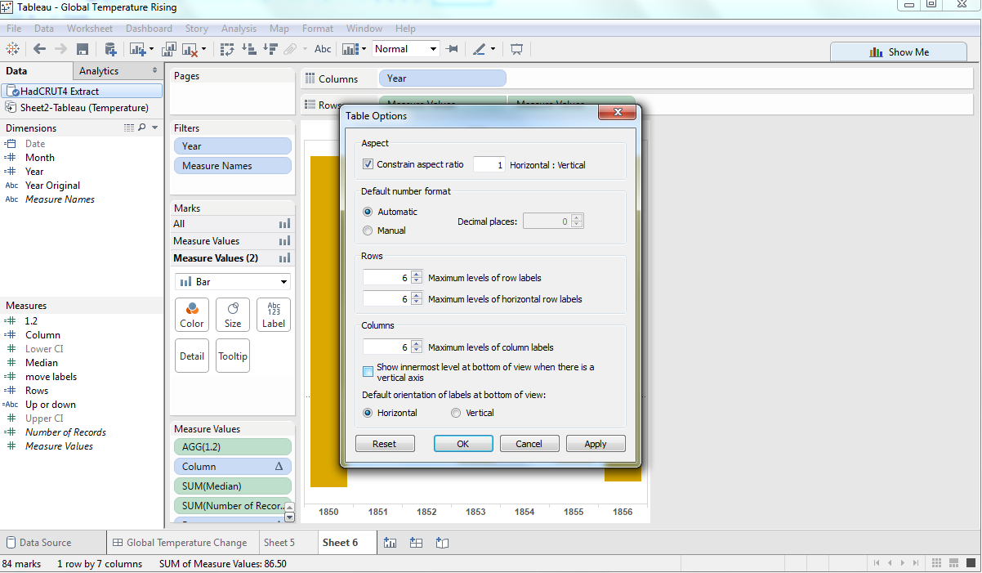Click the Tooltip marks card
This screenshot has width=982, height=573.
click(x=233, y=356)
